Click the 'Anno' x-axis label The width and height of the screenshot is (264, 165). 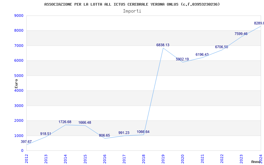tap(256, 162)
